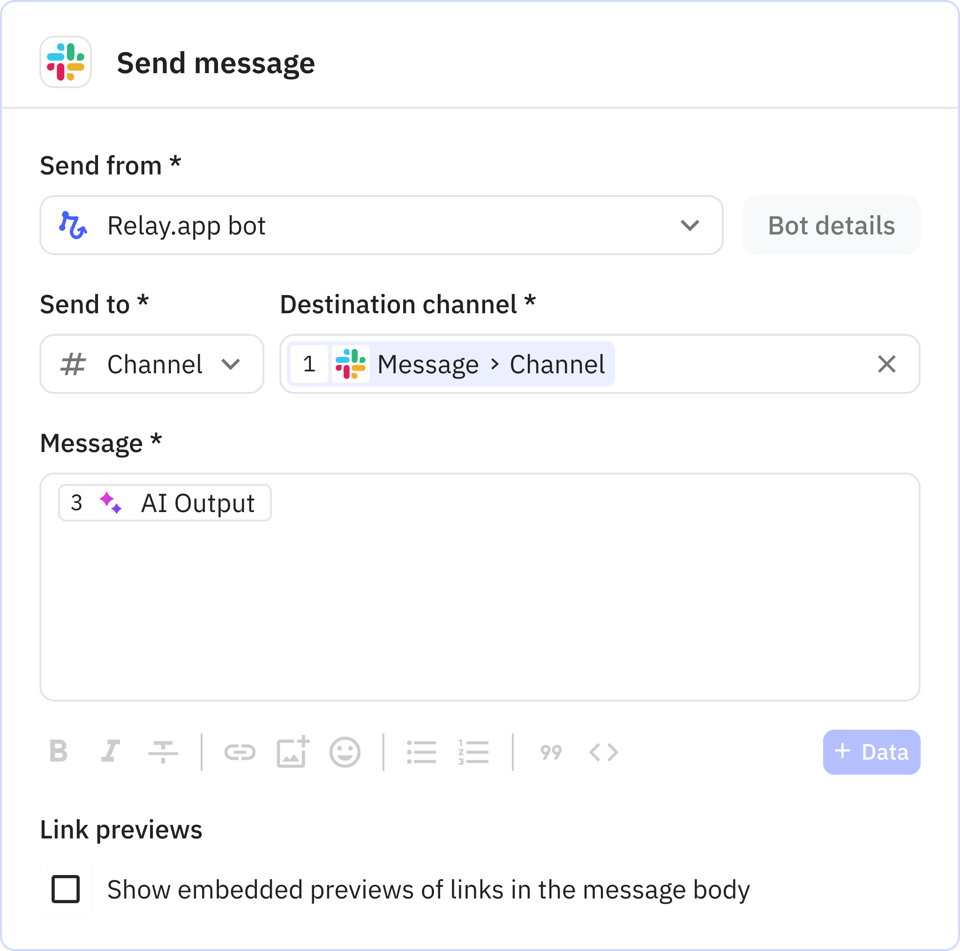Remove the Message Channel destination value
960x951 pixels.
click(x=886, y=364)
